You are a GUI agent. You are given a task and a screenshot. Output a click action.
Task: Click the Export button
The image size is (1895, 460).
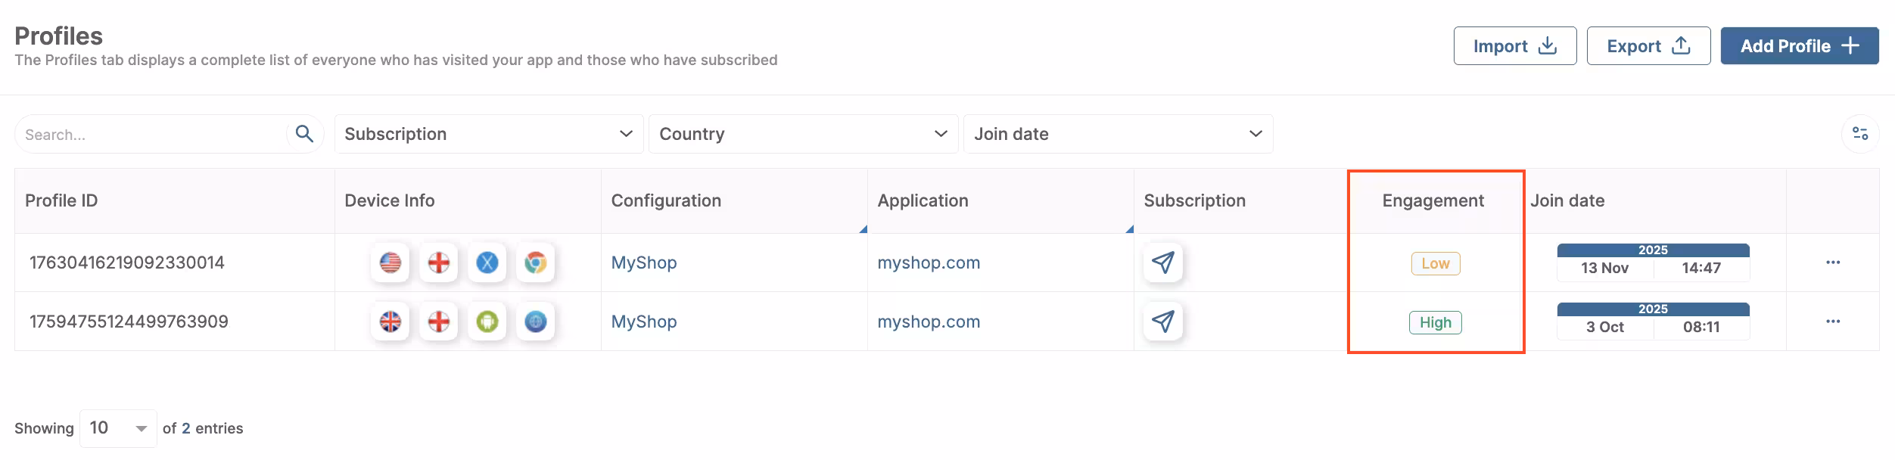(x=1648, y=46)
